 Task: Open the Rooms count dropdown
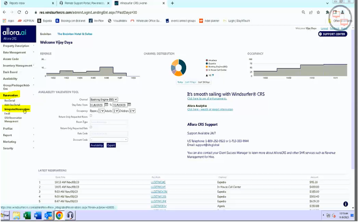tap(101, 111)
